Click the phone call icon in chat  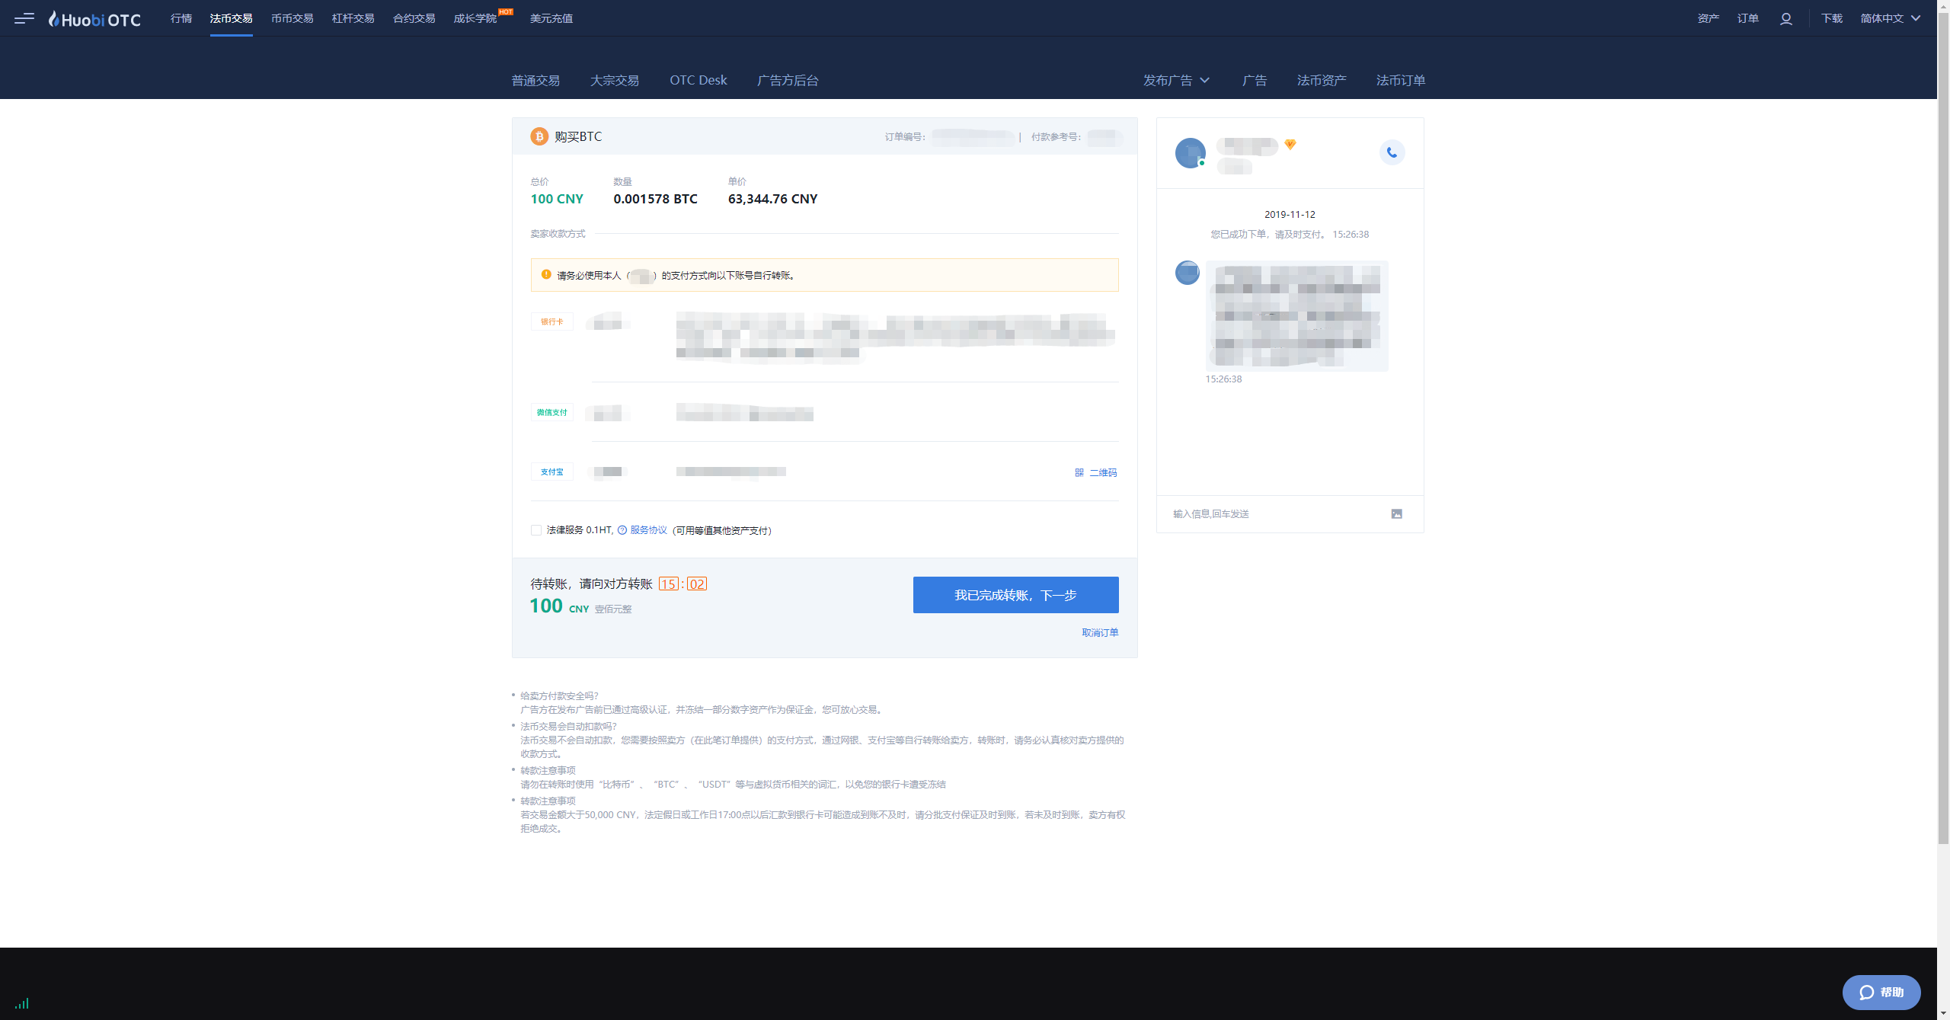tap(1392, 152)
